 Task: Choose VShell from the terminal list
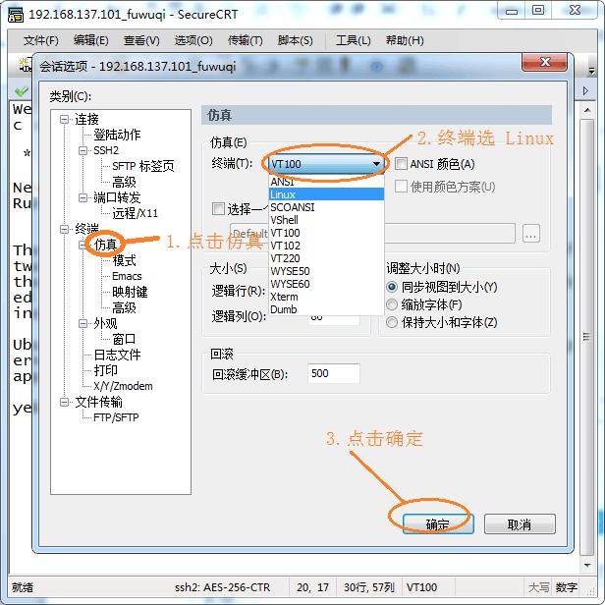tap(326, 220)
